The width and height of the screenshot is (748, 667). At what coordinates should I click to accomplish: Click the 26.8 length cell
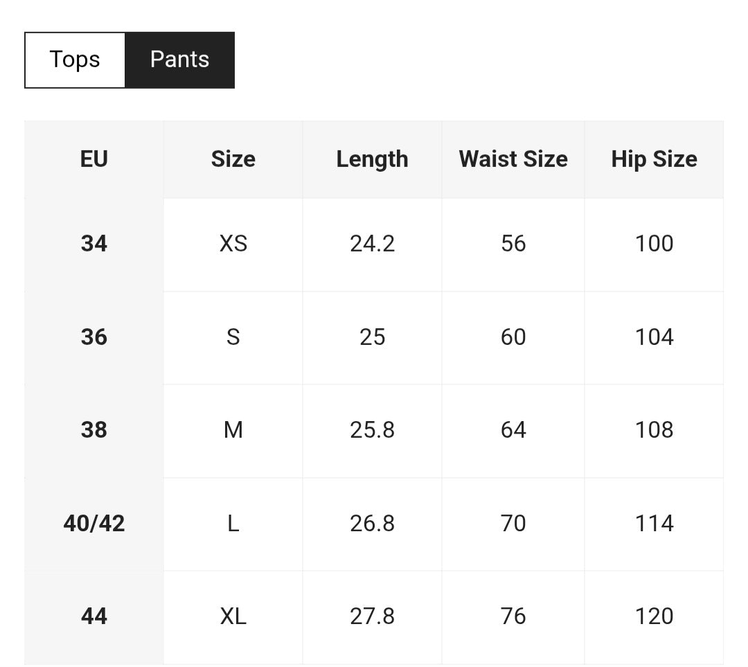point(372,524)
